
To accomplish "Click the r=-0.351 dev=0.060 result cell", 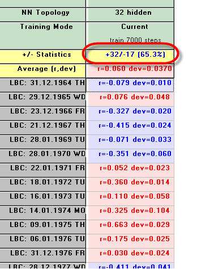I will (130, 156).
